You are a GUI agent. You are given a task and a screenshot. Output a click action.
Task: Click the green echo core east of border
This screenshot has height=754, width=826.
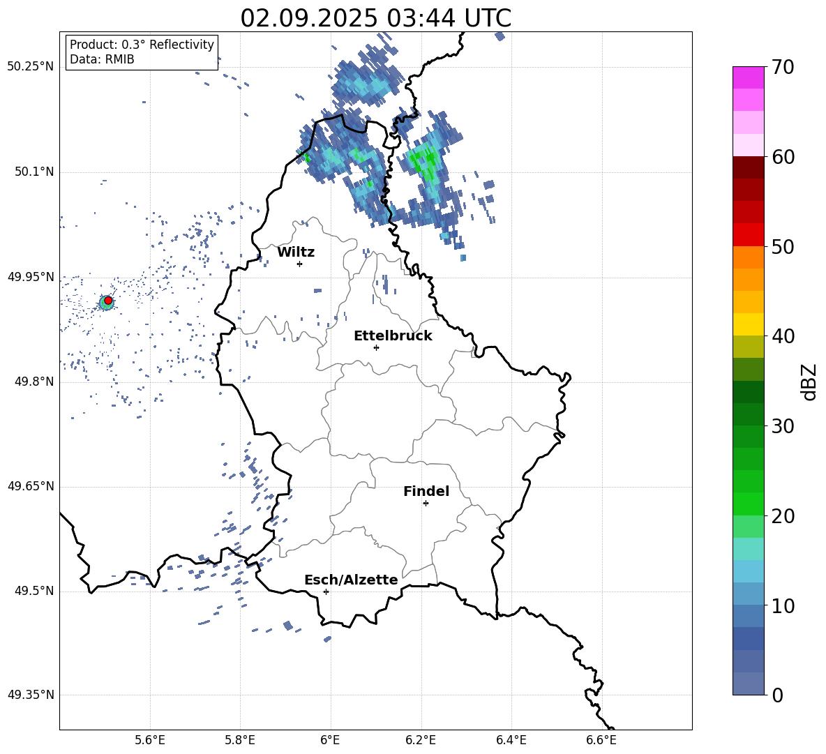(x=426, y=160)
